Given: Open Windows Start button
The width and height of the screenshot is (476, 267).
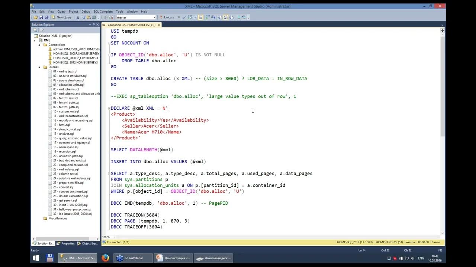Looking at the screenshot, I should pyautogui.click(x=36, y=258).
